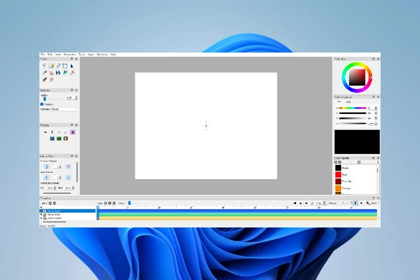Click the width value spinbox

(72, 98)
